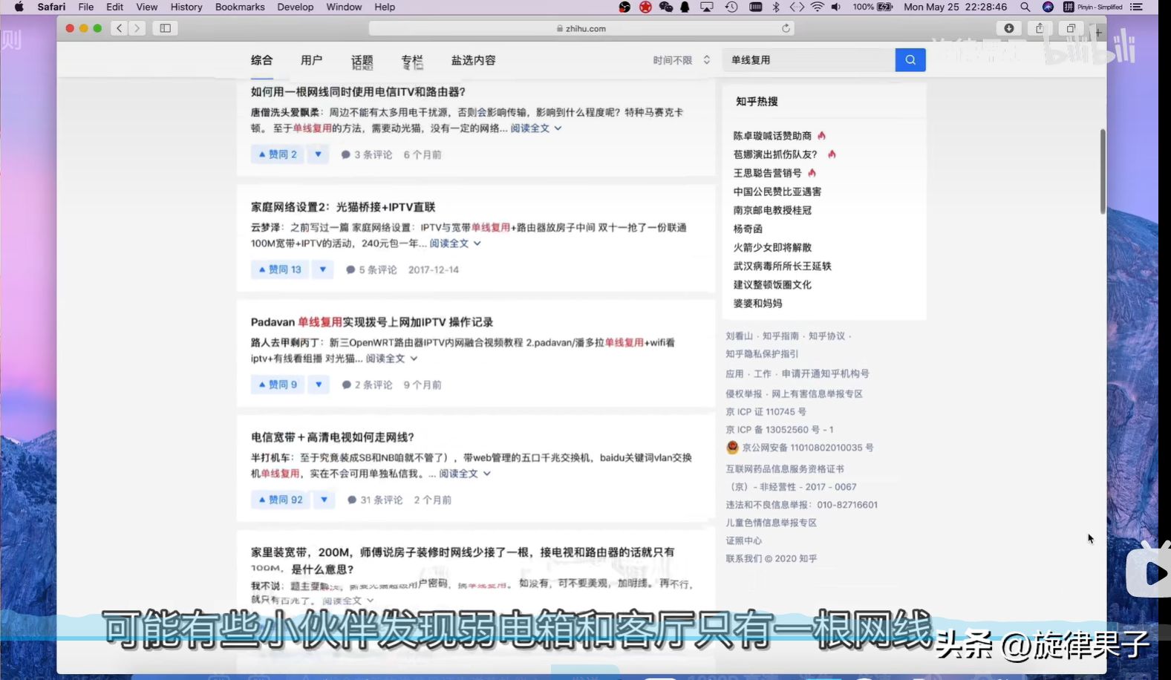This screenshot has width=1171, height=680.
Task: Show the Safari sidebar
Action: pyautogui.click(x=165, y=28)
